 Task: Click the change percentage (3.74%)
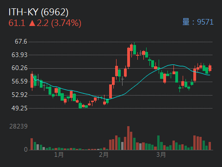tap(66, 23)
